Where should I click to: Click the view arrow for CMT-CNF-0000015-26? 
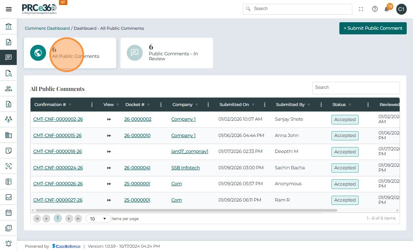pyautogui.click(x=109, y=135)
